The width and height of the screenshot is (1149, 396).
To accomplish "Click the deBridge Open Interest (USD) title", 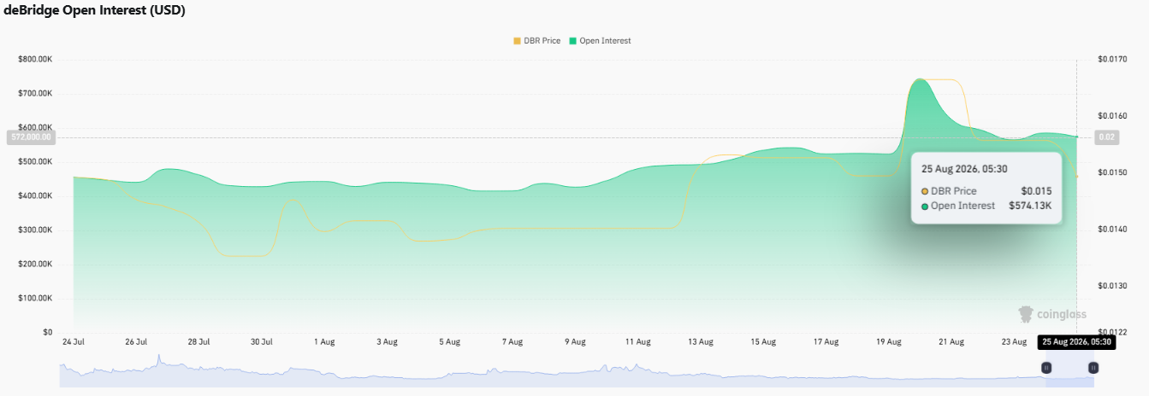I will click(94, 10).
